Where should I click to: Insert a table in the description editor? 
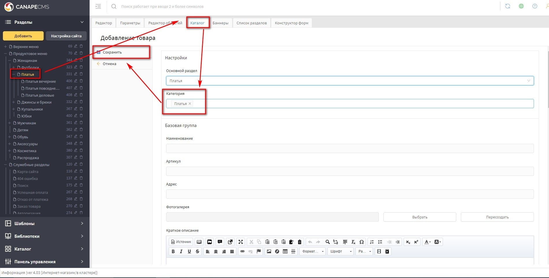click(285, 251)
